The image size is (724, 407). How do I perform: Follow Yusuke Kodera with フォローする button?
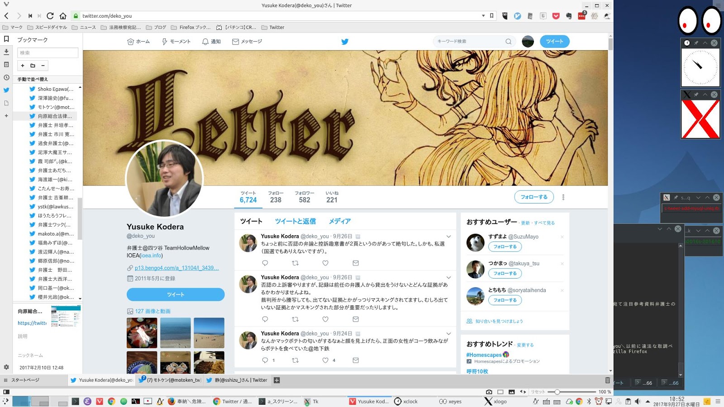[534, 197]
